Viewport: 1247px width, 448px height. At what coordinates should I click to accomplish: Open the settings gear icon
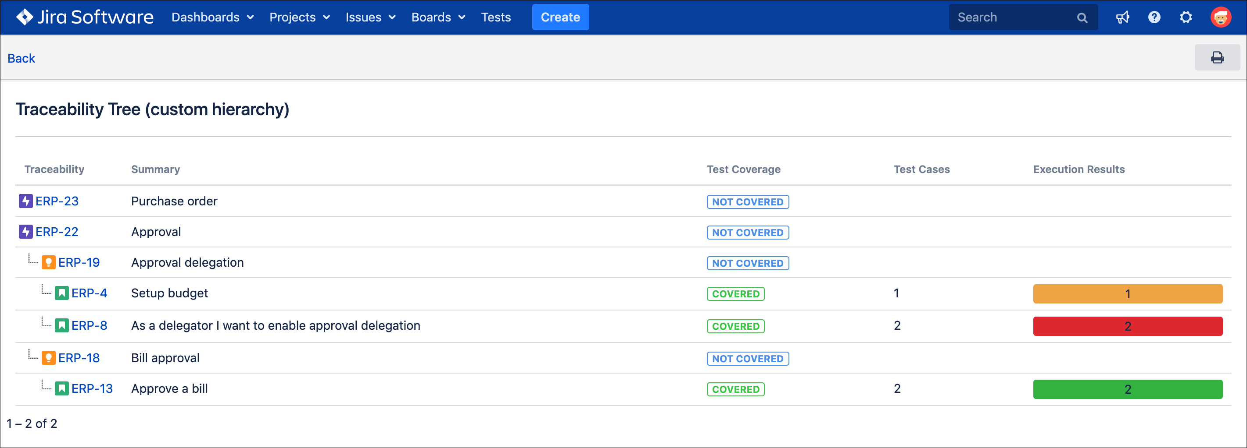coord(1186,18)
